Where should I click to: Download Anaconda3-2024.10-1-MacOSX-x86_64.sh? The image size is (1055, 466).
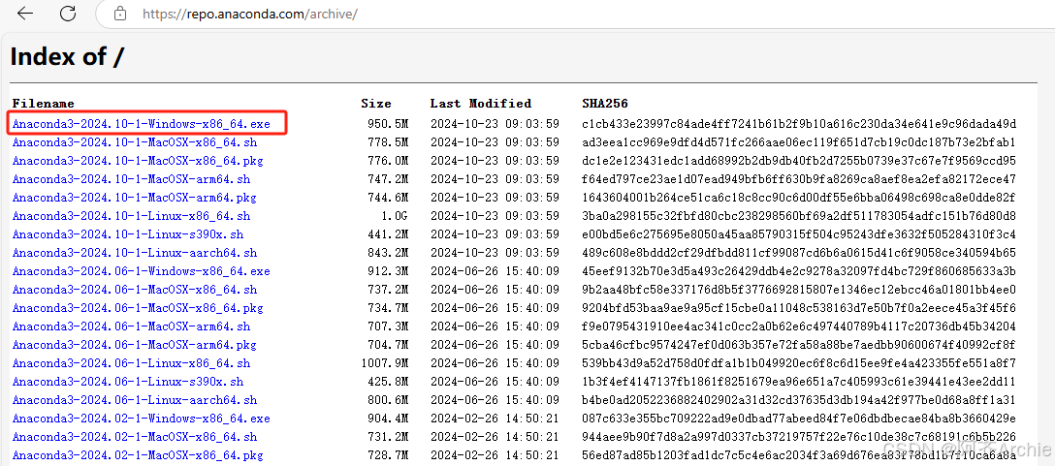point(135,142)
